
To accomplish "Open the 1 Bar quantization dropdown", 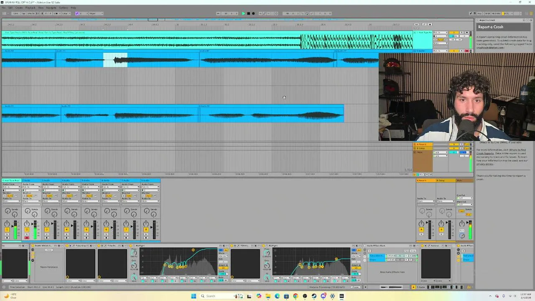I will click(x=66, y=13).
